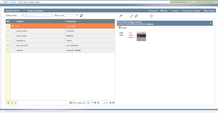This screenshot has height=113, width=218.
Task: Click the info icon beside Entry loaded
Action: point(216,2)
